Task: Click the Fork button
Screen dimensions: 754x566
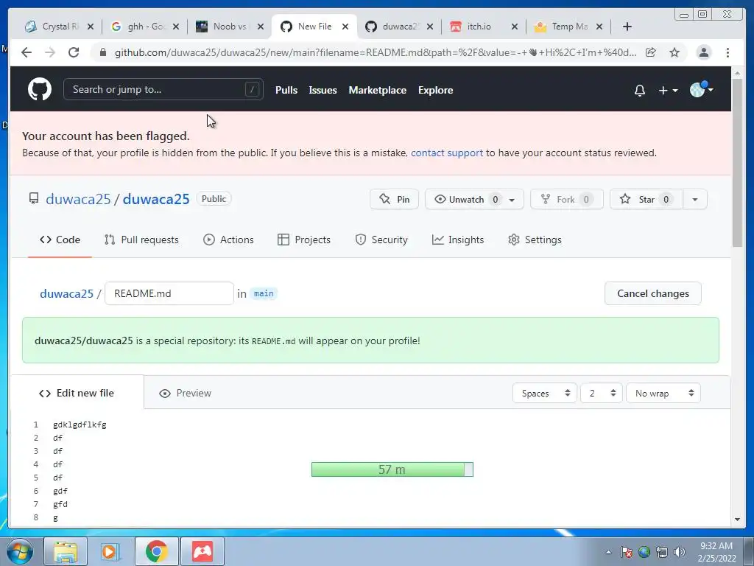Action: point(566,199)
